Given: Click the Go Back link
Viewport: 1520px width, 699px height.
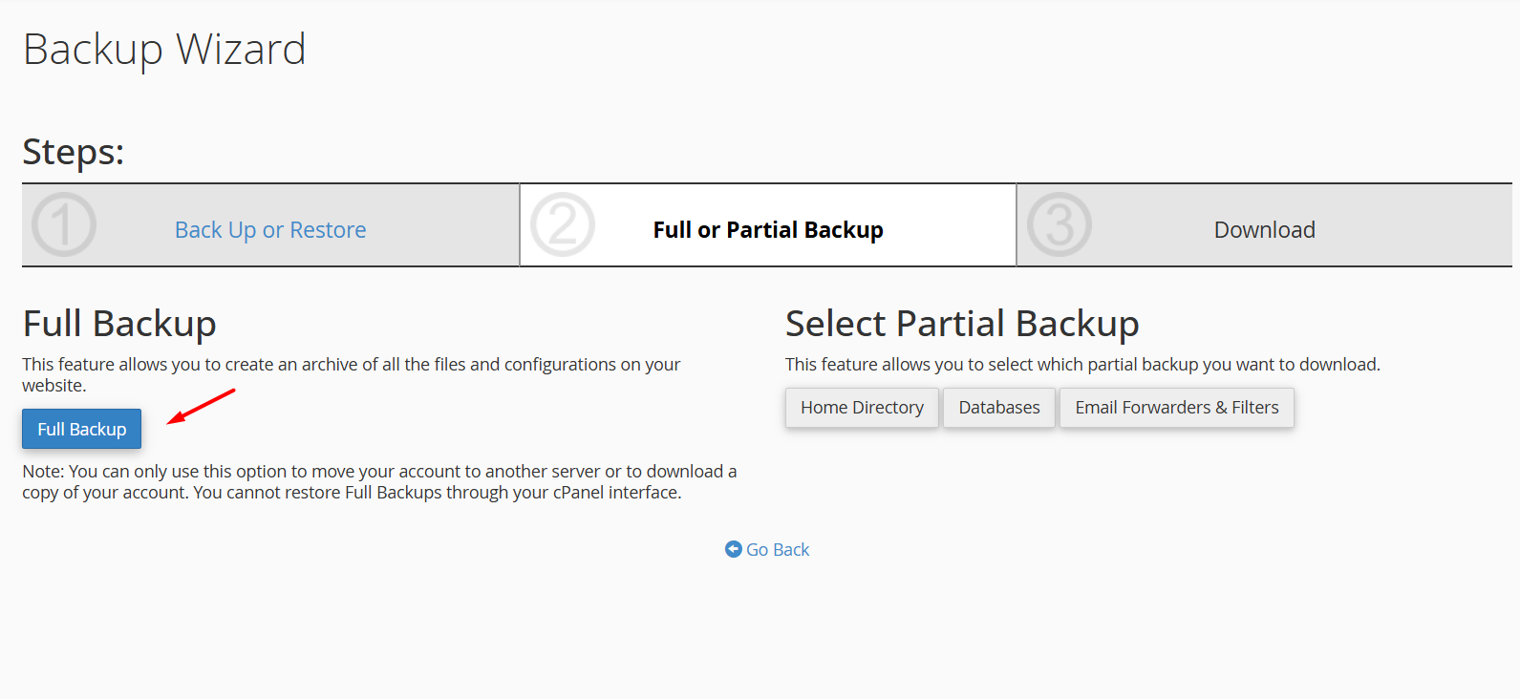Looking at the screenshot, I should [x=776, y=549].
